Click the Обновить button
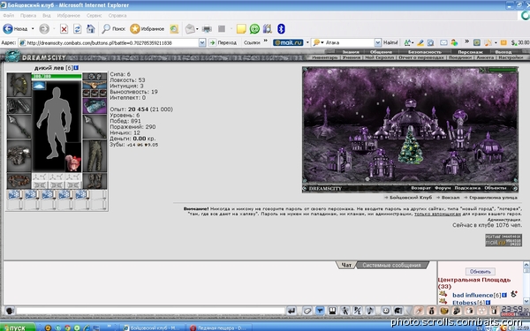 point(480,272)
